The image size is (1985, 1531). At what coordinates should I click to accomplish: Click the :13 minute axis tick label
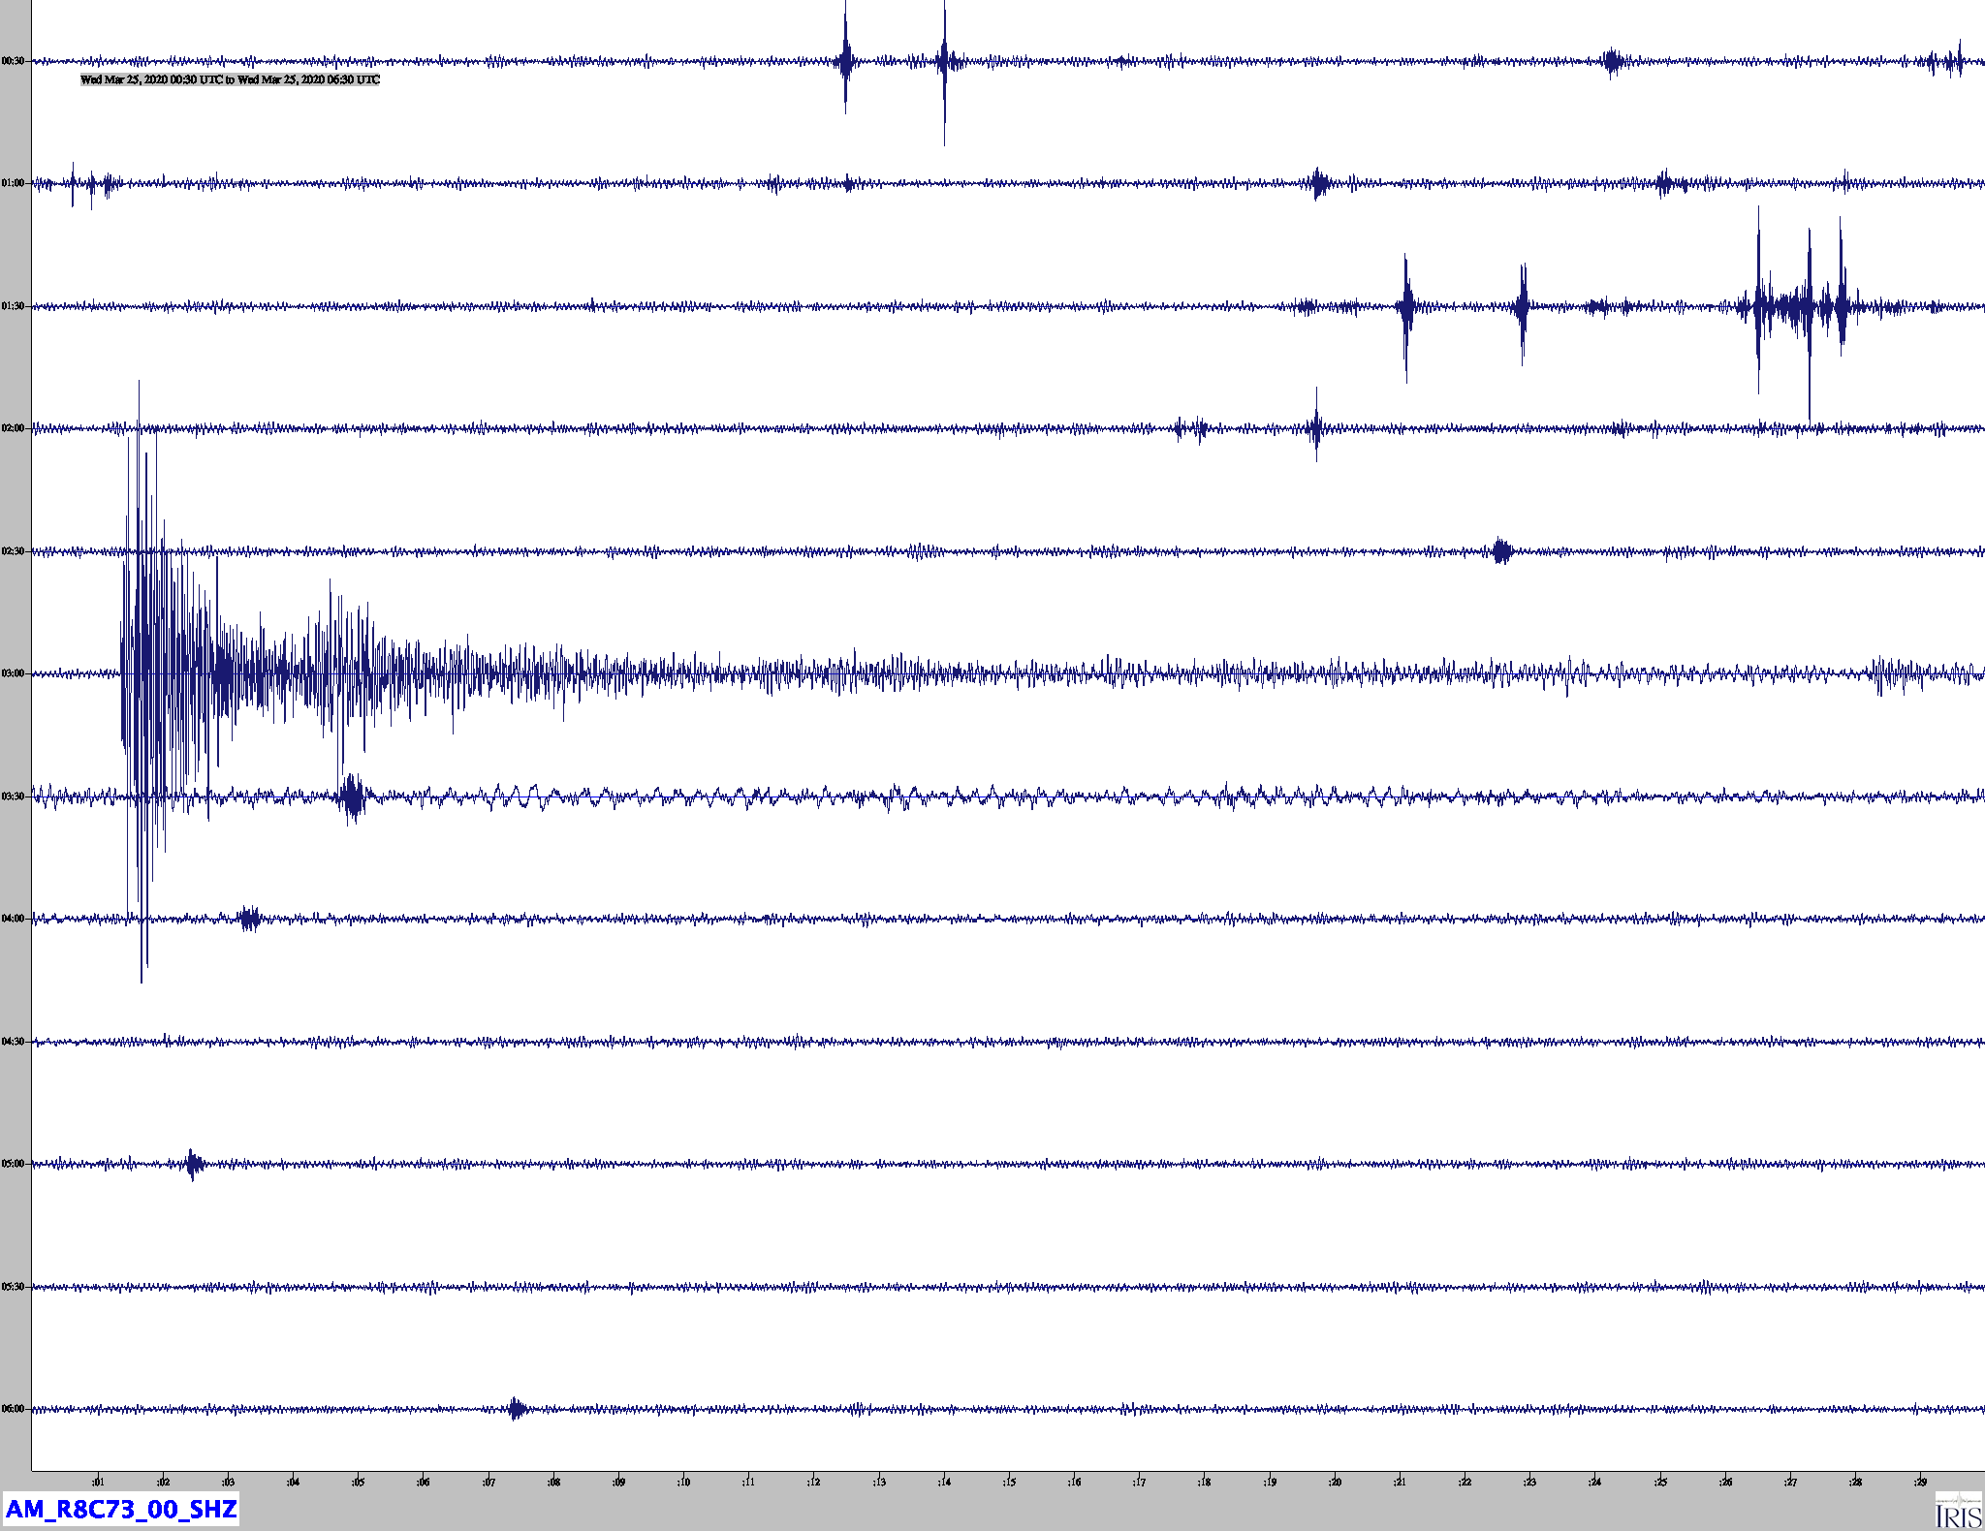[x=879, y=1482]
